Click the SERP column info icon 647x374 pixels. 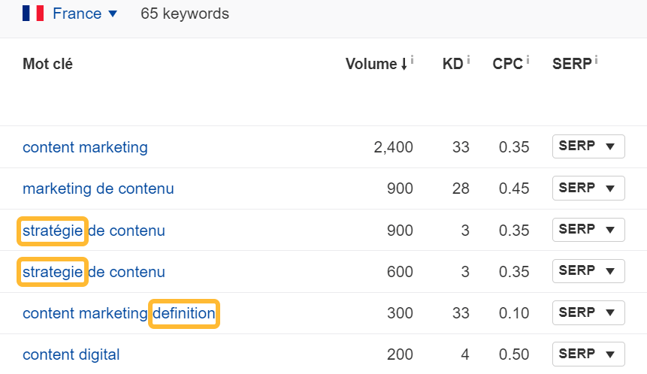click(x=596, y=59)
